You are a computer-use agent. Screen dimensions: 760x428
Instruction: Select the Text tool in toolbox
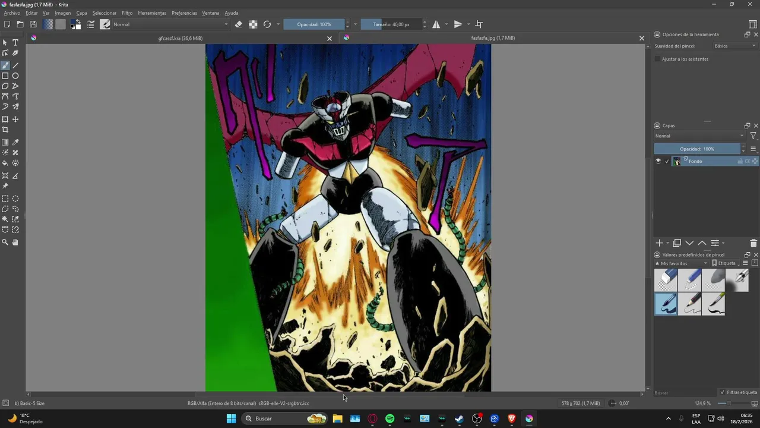(15, 43)
